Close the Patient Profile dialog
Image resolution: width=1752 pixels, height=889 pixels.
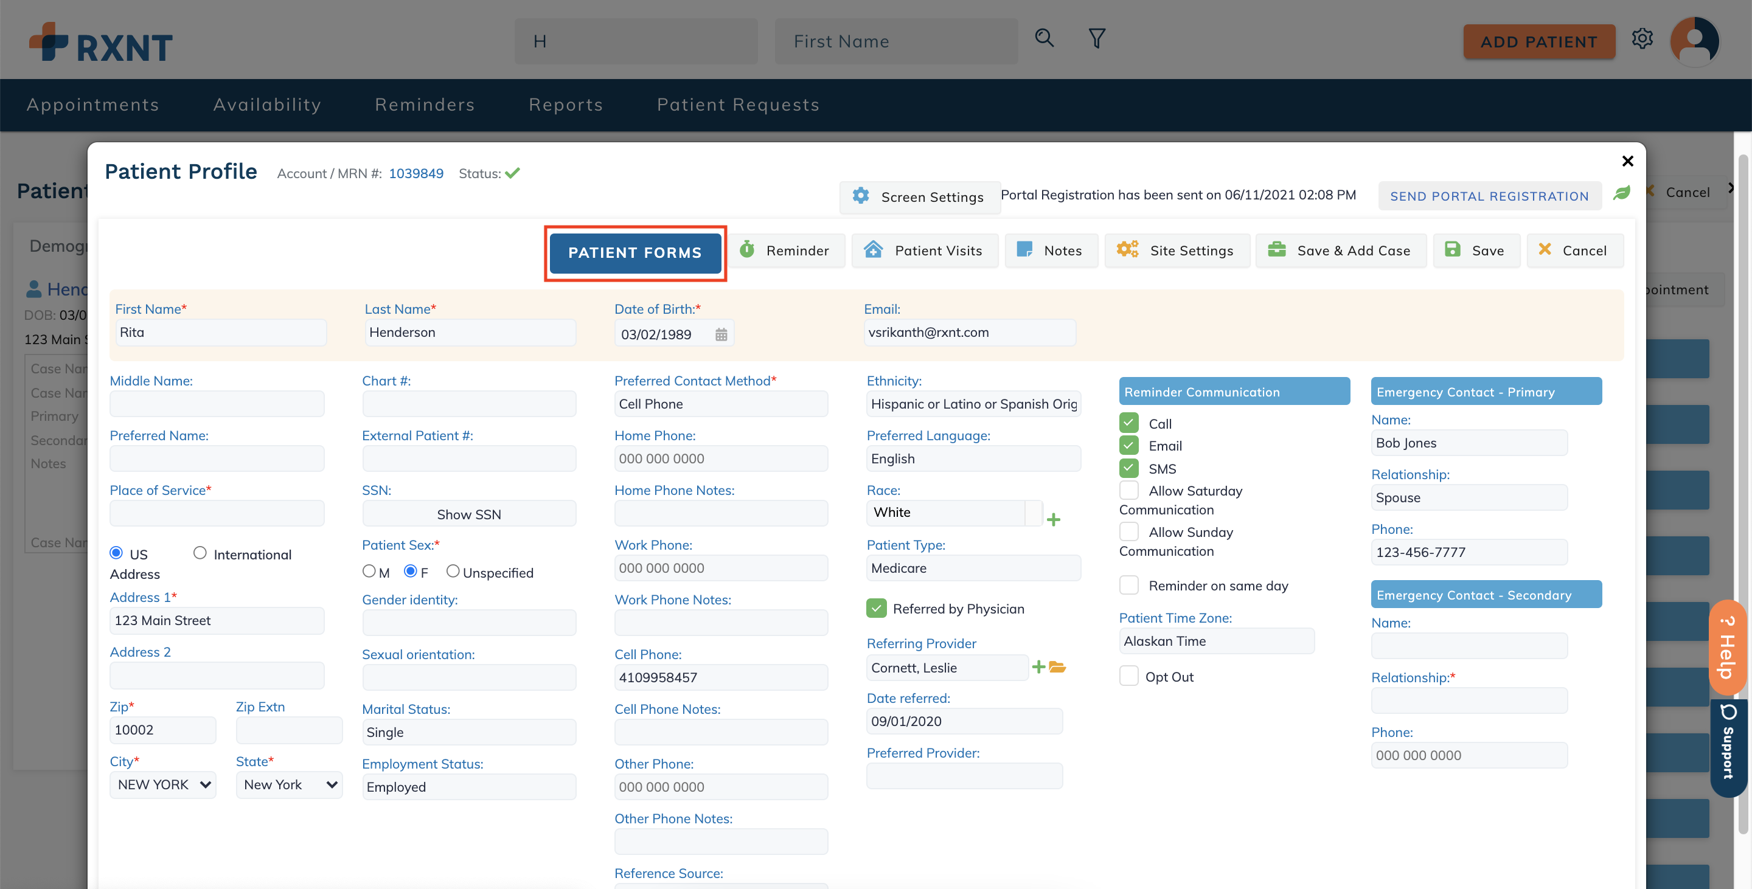1627,161
